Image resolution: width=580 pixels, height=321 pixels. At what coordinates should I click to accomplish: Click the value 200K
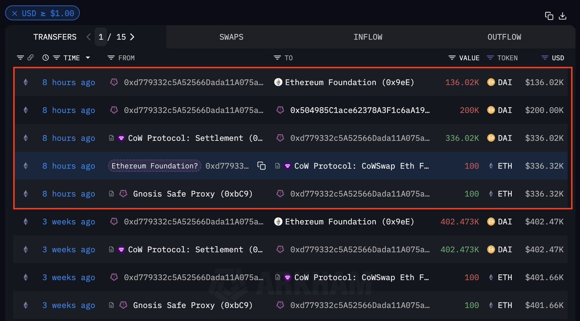coord(469,111)
